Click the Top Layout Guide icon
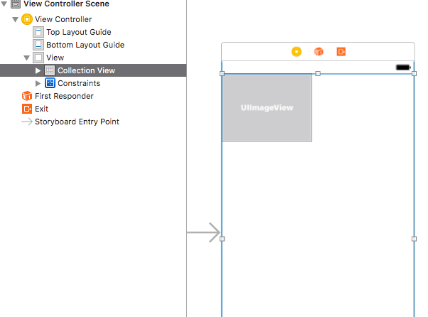Viewport: 428px width, 317px height. pos(38,32)
